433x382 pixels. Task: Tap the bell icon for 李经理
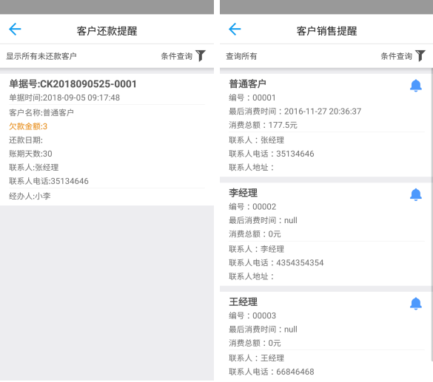[415, 194]
